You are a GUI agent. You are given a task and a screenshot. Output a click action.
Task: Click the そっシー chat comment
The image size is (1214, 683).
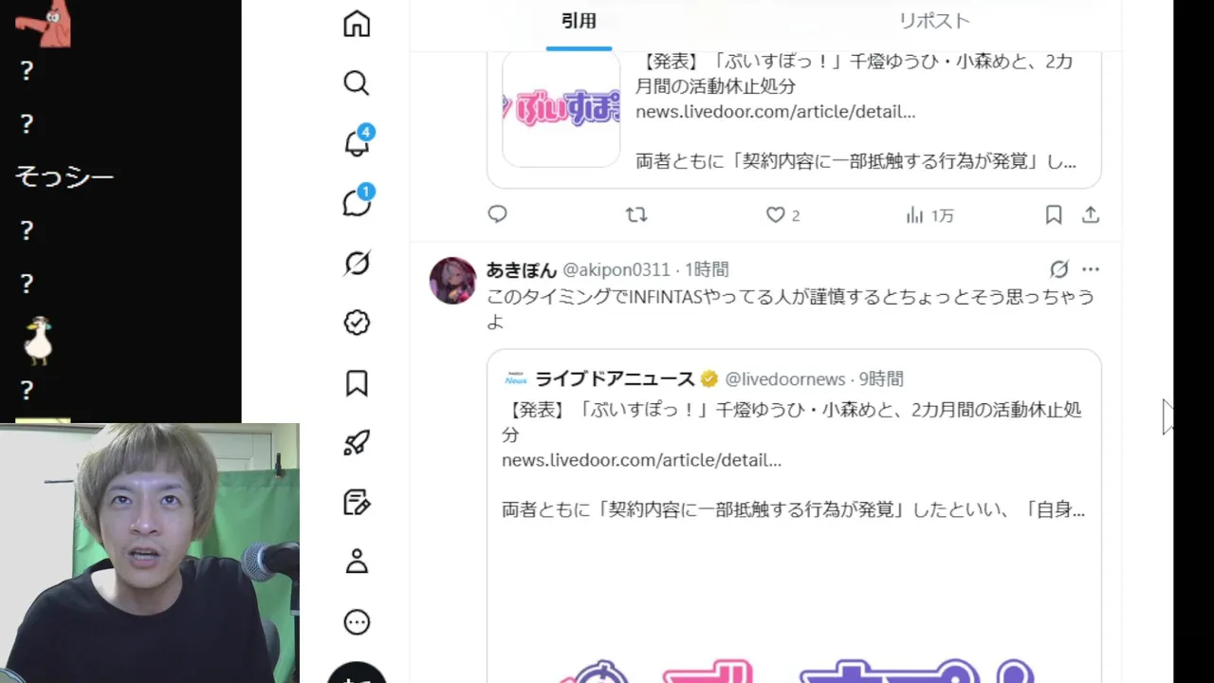pyautogui.click(x=64, y=176)
